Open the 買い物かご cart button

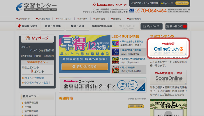pos(176,26)
